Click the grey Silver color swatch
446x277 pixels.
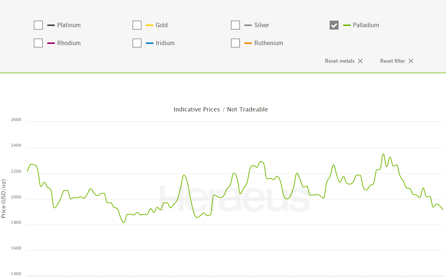coord(248,25)
